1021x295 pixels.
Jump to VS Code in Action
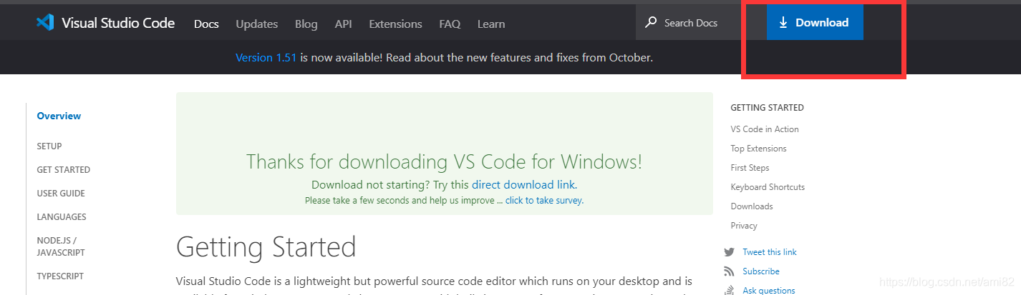point(765,129)
